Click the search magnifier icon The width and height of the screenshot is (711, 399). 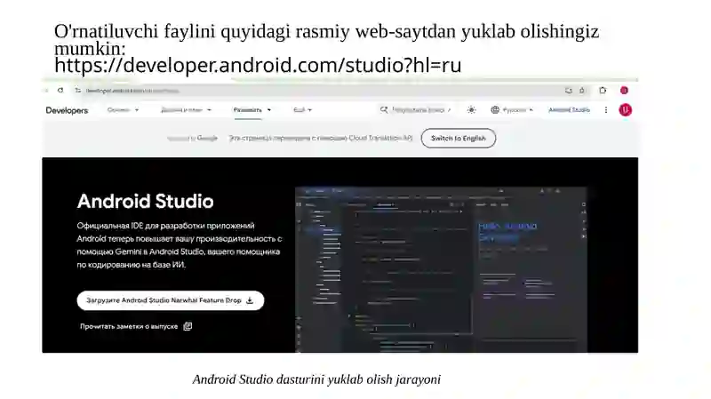pyautogui.click(x=384, y=109)
